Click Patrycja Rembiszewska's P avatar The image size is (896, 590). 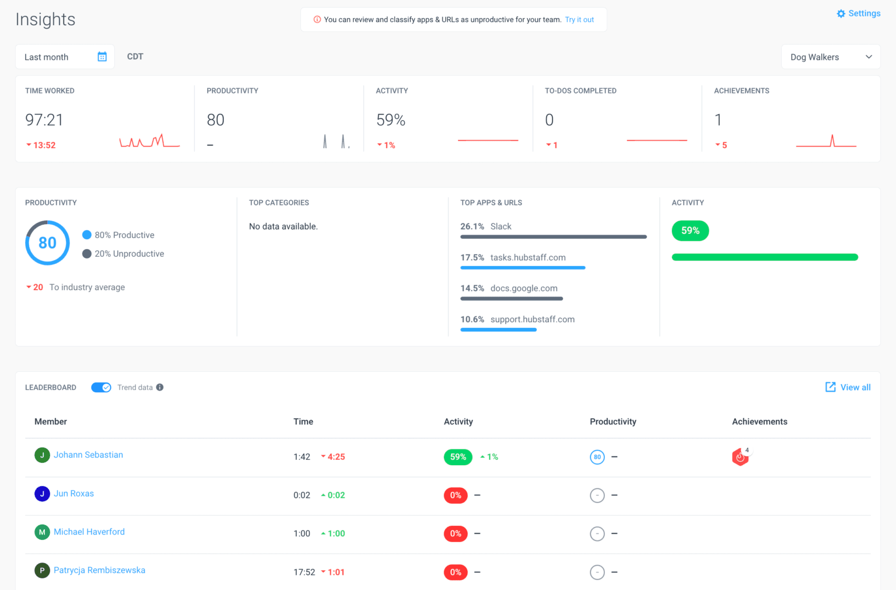click(x=42, y=571)
